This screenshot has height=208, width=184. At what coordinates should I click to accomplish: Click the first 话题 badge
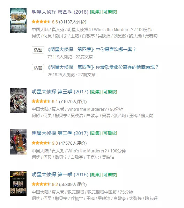click(38, 50)
